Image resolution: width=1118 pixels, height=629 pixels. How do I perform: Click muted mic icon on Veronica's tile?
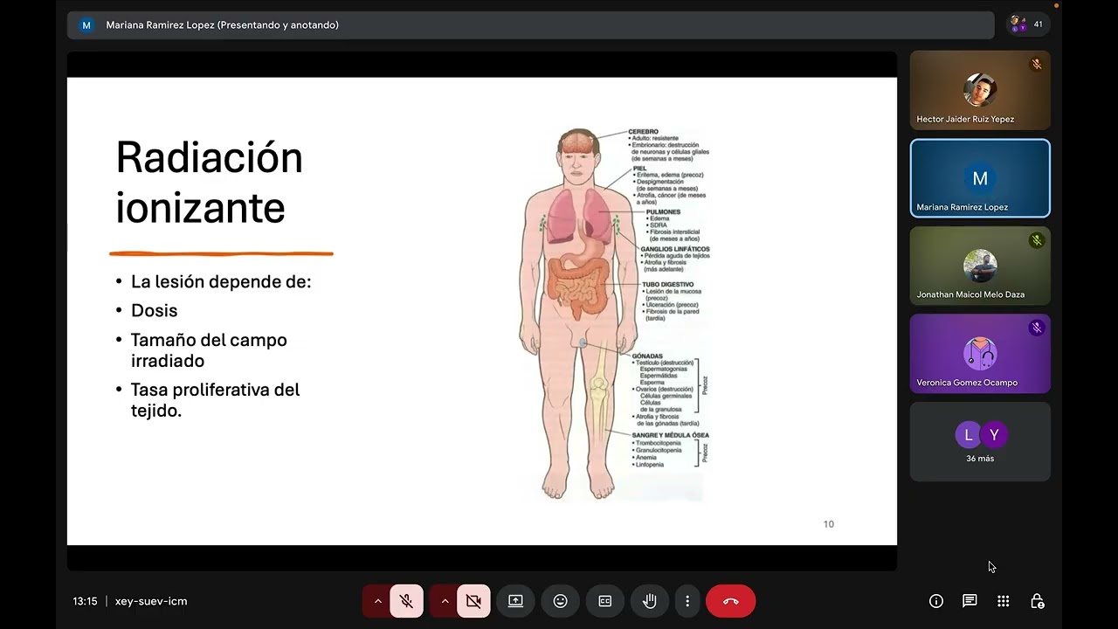1037,328
